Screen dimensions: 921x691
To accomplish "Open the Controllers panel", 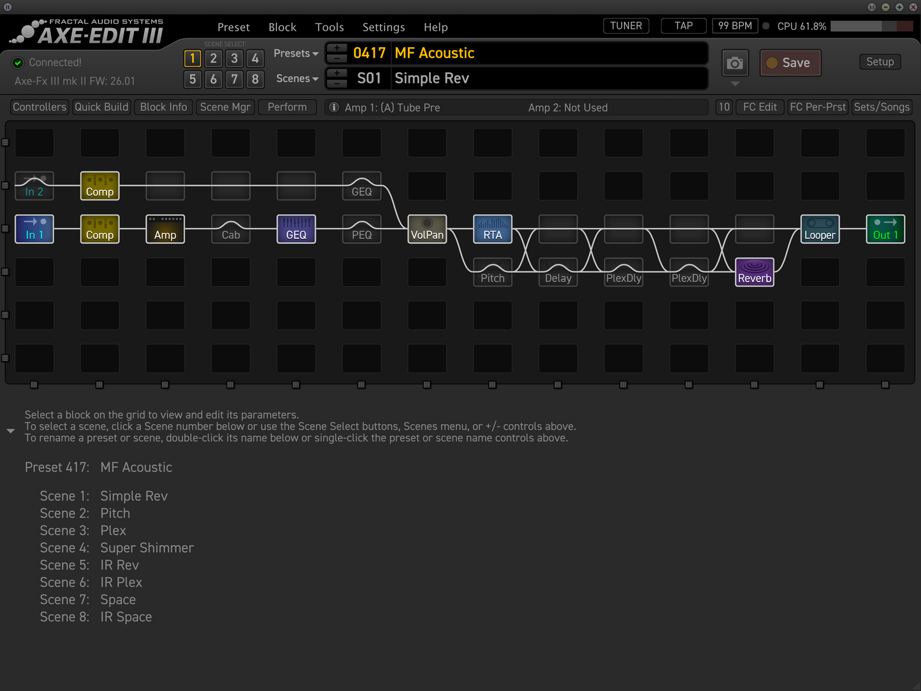I will click(x=40, y=107).
